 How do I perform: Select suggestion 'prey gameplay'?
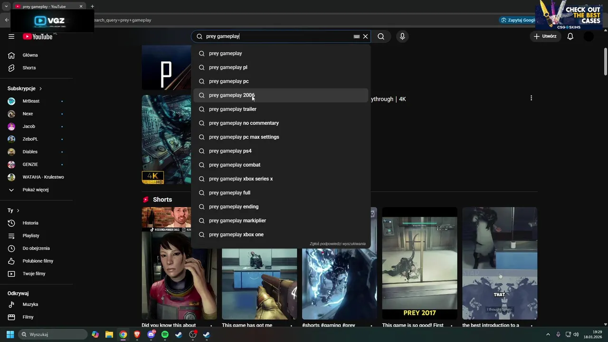tap(281, 53)
